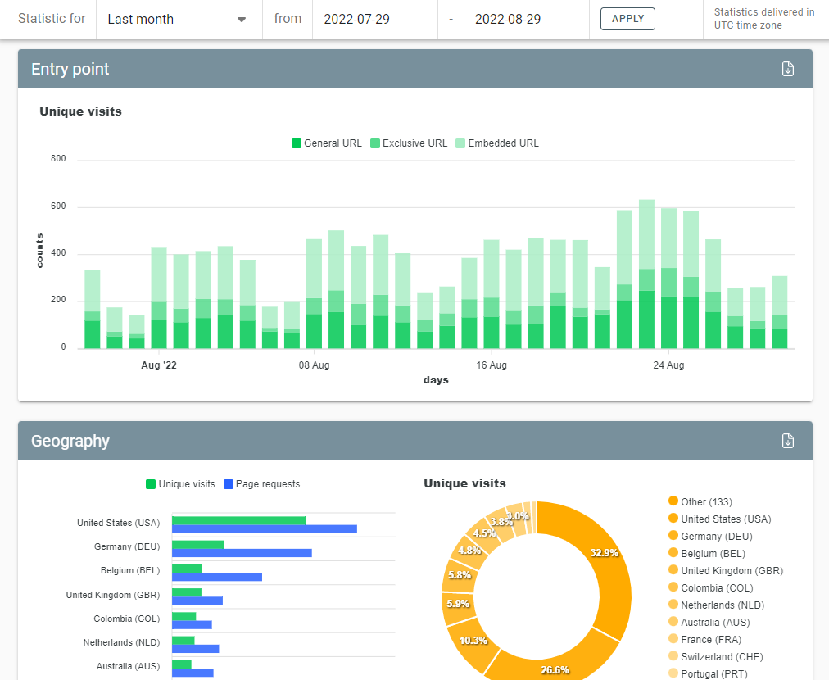829x680 pixels.
Task: Download the Entry point statistics export
Action: pyautogui.click(x=788, y=70)
